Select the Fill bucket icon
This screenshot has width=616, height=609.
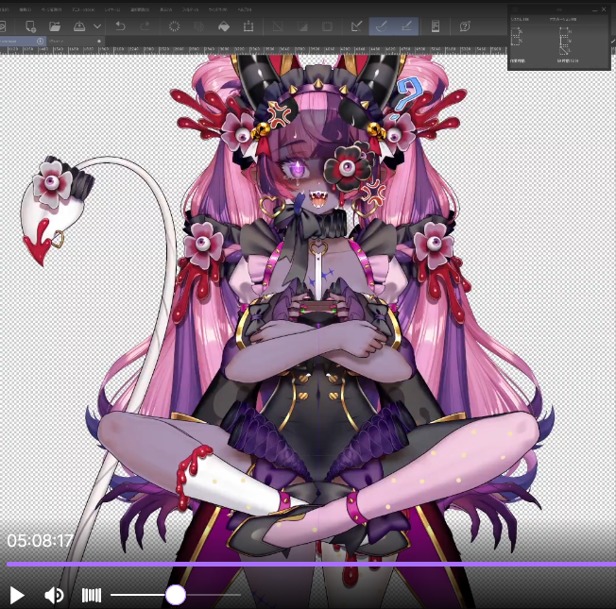pos(224,26)
